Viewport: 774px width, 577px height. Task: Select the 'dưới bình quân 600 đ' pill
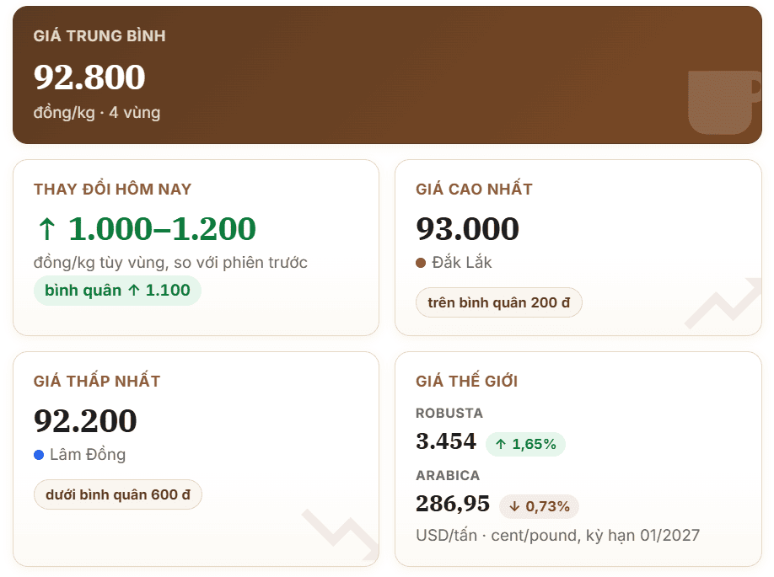pos(118,494)
